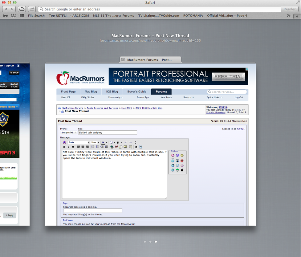Switch to the Mac Blog tab
The image size is (301, 257).
pos(91,92)
